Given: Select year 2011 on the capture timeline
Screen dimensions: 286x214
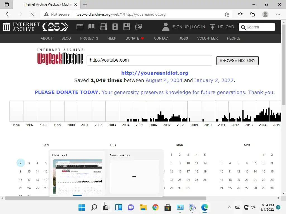Looking at the screenshot, I should click(x=221, y=125).
